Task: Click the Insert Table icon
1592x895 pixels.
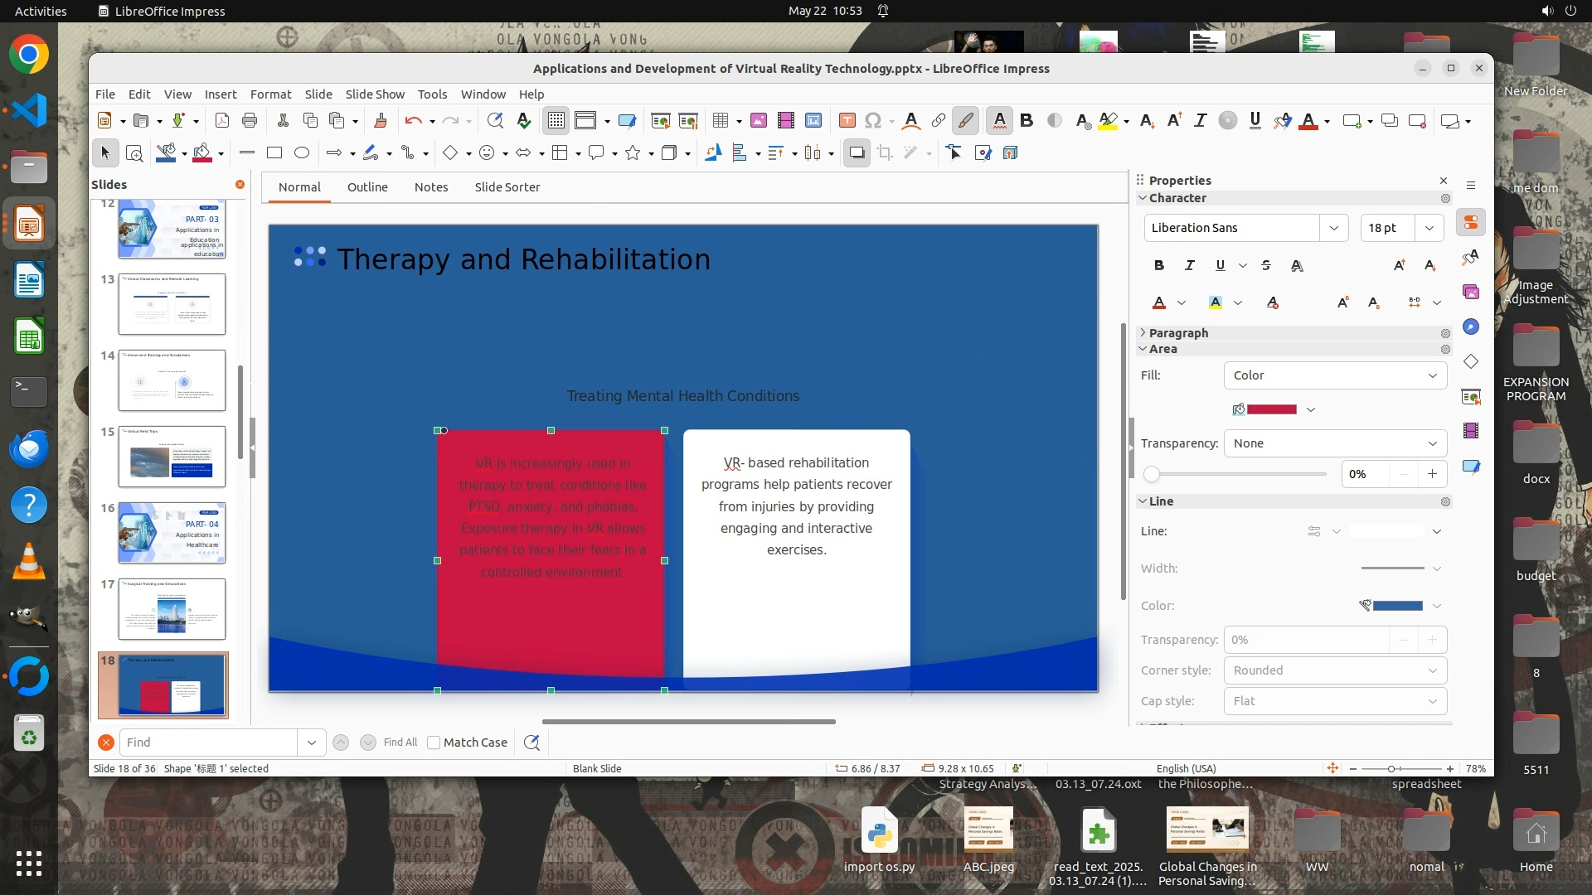Action: tap(720, 121)
